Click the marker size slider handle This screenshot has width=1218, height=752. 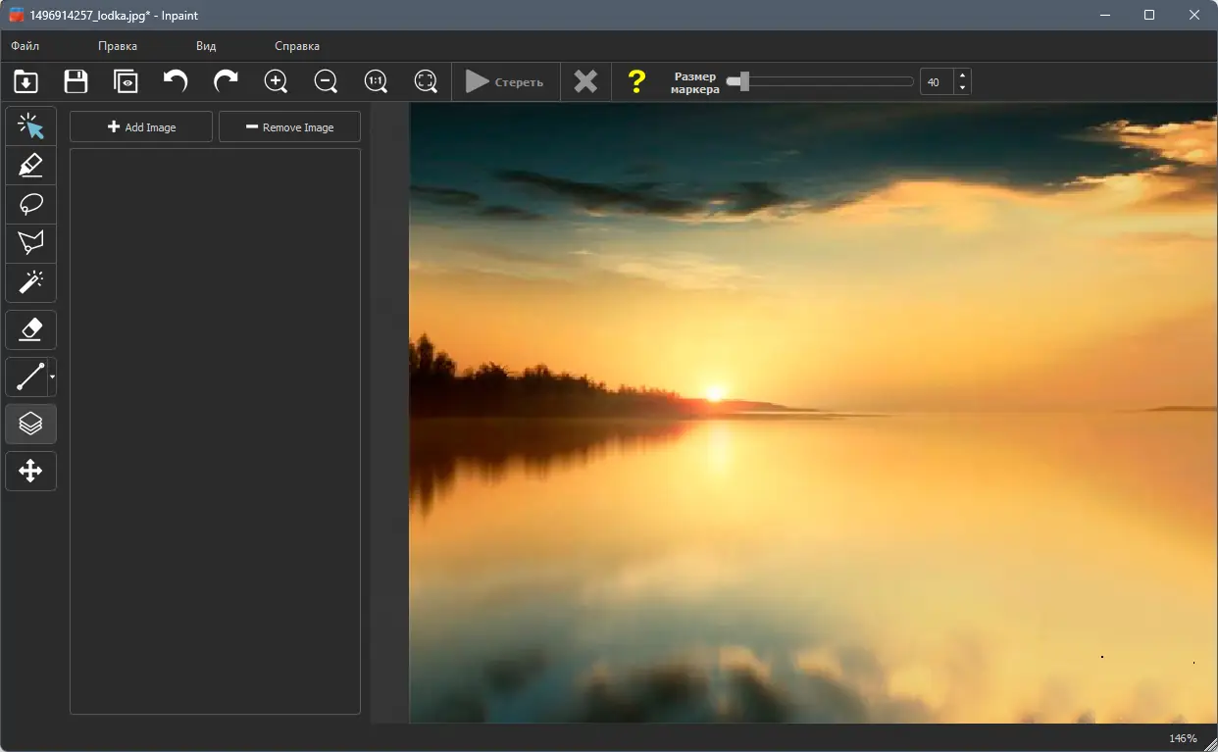coord(744,81)
